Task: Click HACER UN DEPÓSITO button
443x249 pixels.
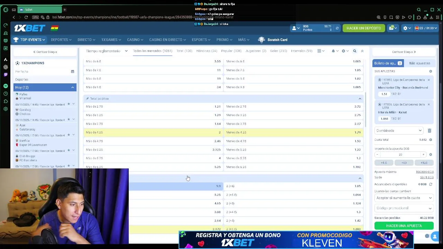Action: (364, 28)
